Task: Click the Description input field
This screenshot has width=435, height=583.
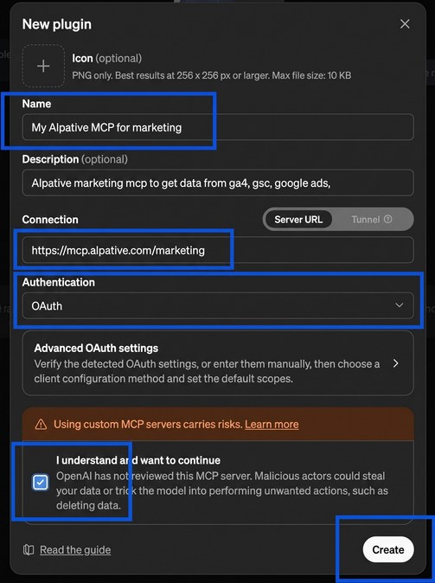Action: 218,183
